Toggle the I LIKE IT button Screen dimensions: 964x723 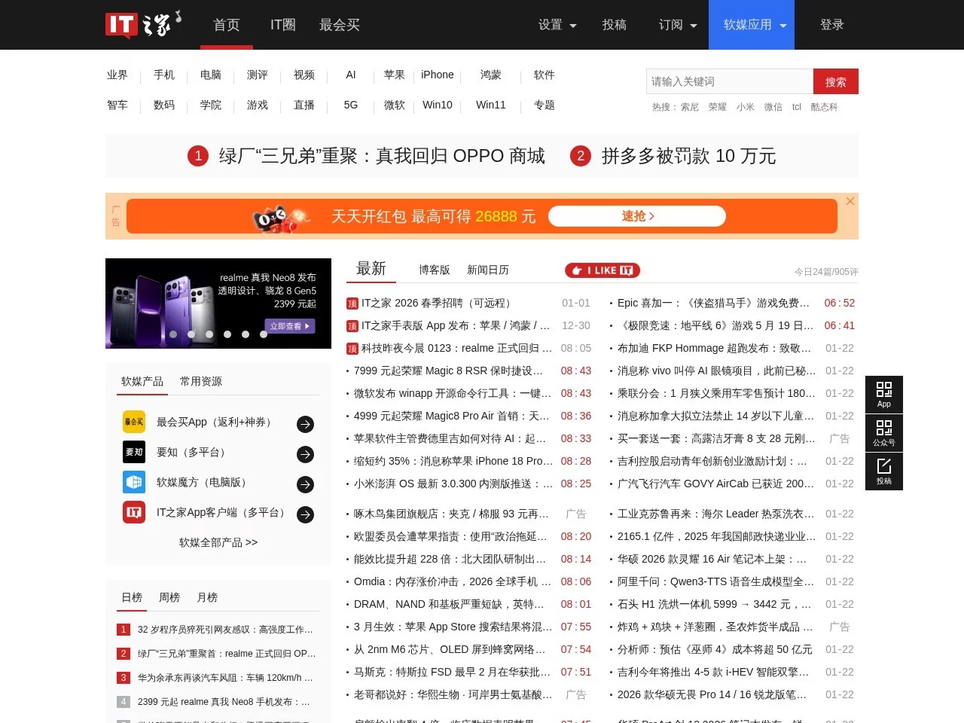click(x=602, y=270)
